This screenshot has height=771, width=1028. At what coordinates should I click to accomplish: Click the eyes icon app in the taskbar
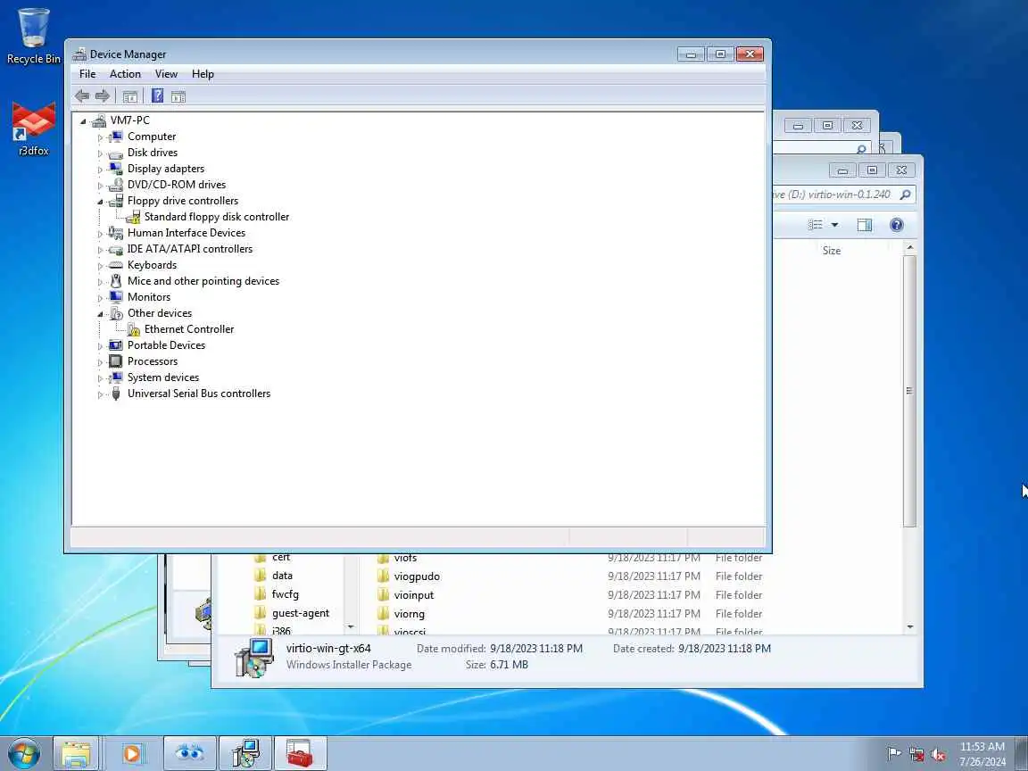[189, 754]
